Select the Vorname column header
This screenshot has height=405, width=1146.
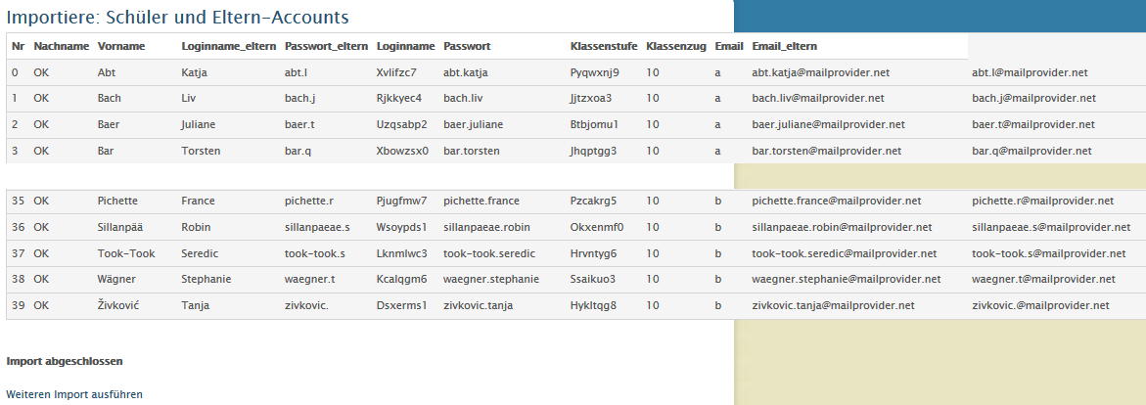pyautogui.click(x=121, y=46)
